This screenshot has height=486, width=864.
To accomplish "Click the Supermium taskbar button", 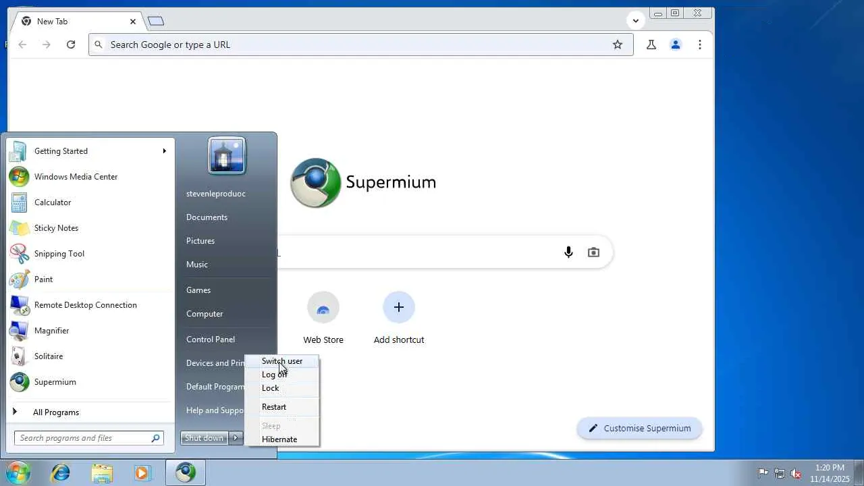I will coord(186,473).
